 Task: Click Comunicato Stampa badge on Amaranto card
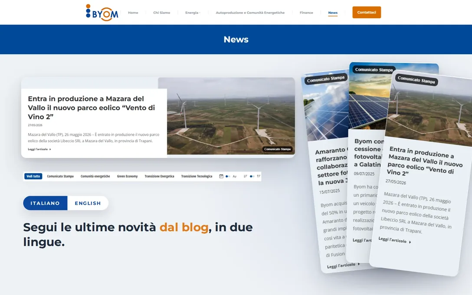[x=326, y=79]
